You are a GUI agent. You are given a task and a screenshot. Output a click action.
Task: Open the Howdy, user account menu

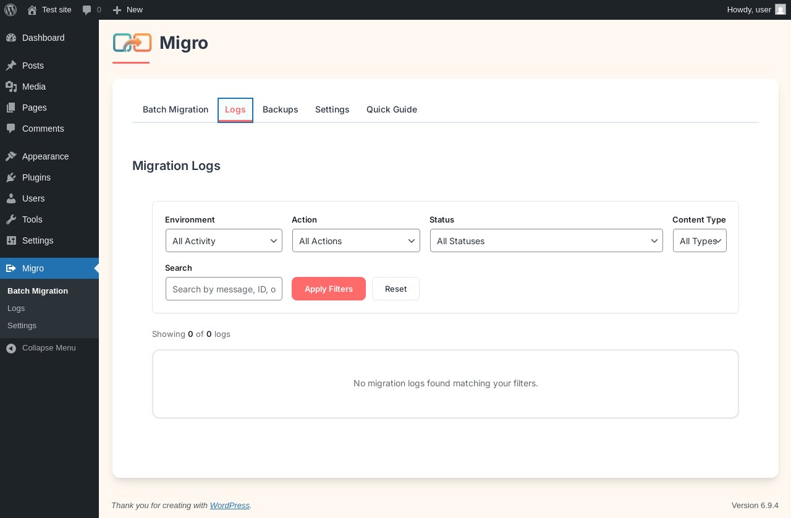click(x=756, y=10)
